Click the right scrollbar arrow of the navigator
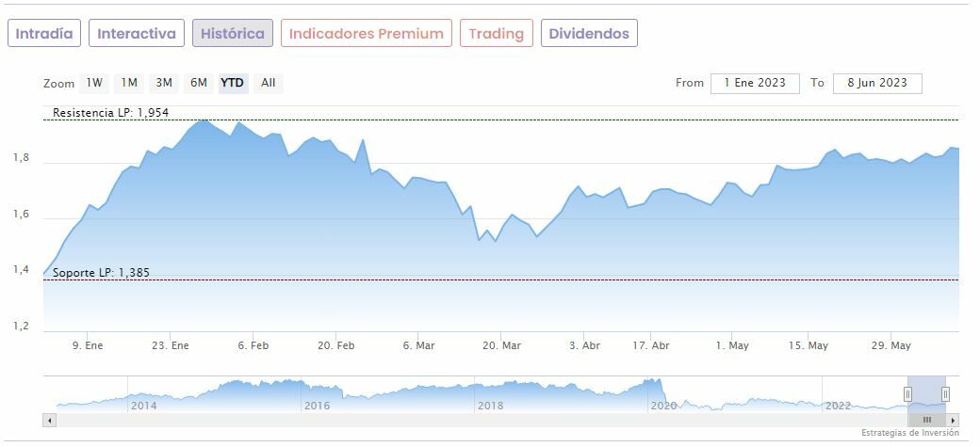 click(954, 420)
